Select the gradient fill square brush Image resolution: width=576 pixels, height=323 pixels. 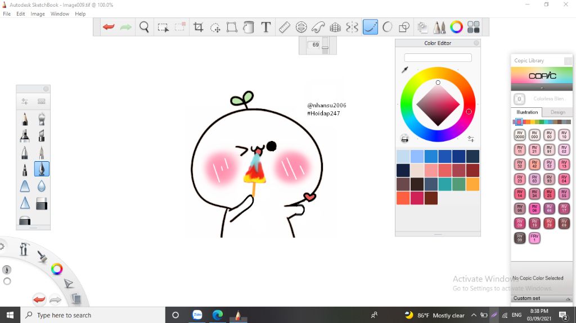pyautogui.click(x=42, y=204)
